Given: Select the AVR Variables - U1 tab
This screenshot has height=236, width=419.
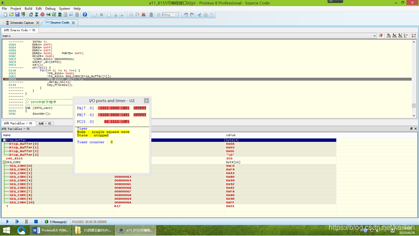Looking at the screenshot, I should 18,123.
